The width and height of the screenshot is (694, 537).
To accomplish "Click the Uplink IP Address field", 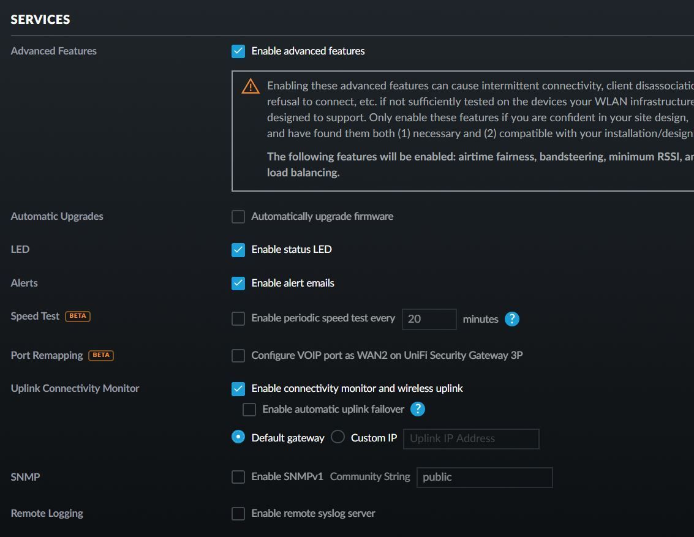I will pyautogui.click(x=470, y=438).
